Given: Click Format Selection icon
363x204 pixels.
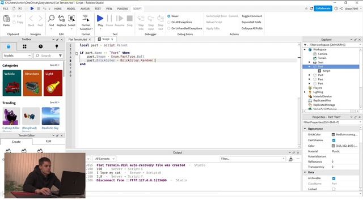Looking at the screenshot, I should 86,19.
